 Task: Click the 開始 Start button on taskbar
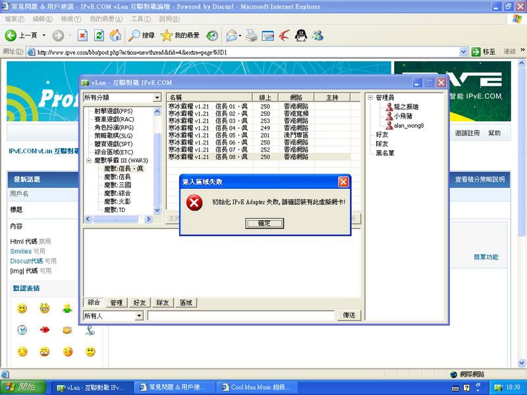coord(22,387)
